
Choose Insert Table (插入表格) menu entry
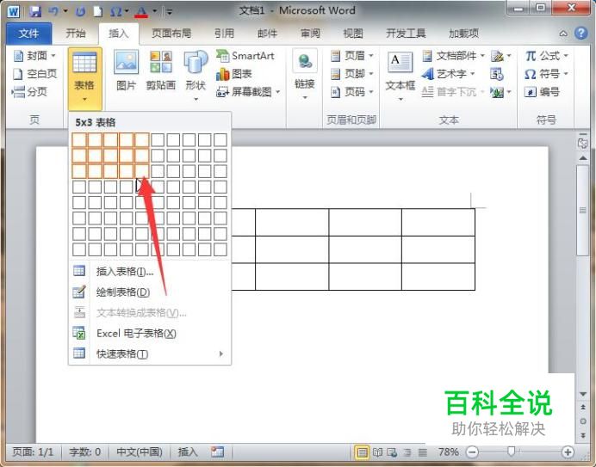(150, 272)
